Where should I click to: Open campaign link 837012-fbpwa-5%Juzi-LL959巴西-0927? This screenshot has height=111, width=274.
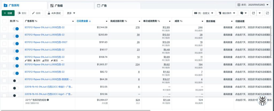coord(46,42)
